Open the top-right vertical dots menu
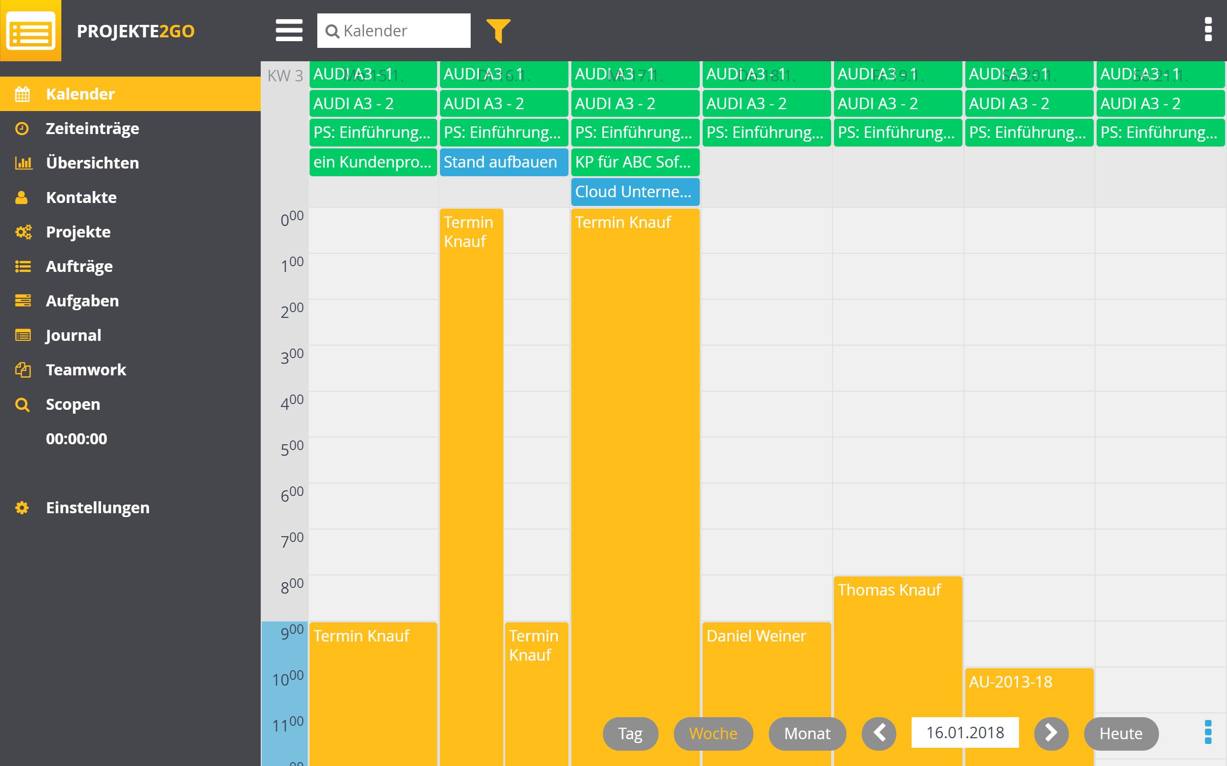 tap(1208, 29)
